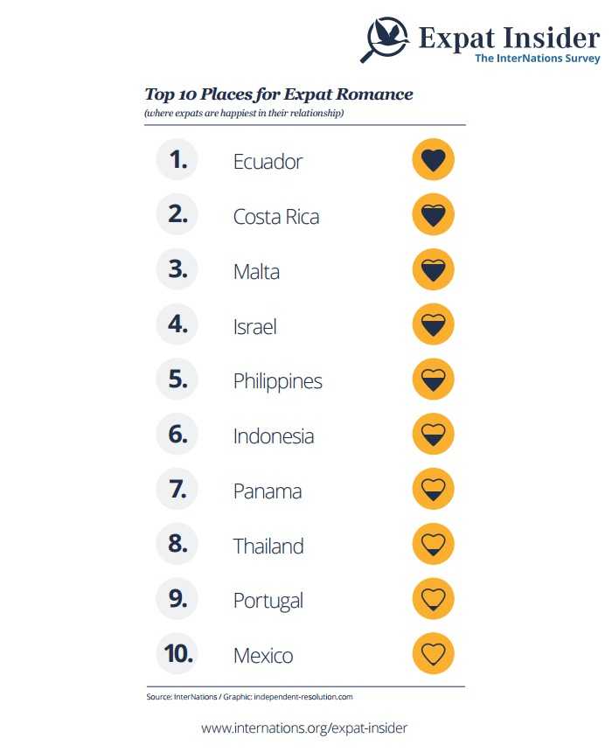Click the heart icon beside Indonesia
Image resolution: width=612 pixels, height=752 pixels.
433,435
